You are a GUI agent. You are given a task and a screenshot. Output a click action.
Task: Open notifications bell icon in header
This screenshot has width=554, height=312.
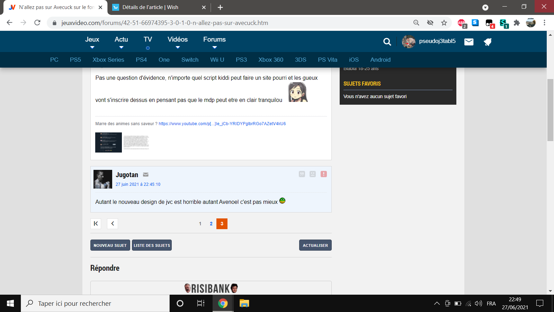488,42
